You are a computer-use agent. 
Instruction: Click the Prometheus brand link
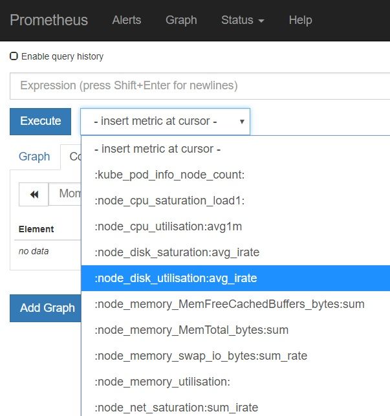click(49, 20)
